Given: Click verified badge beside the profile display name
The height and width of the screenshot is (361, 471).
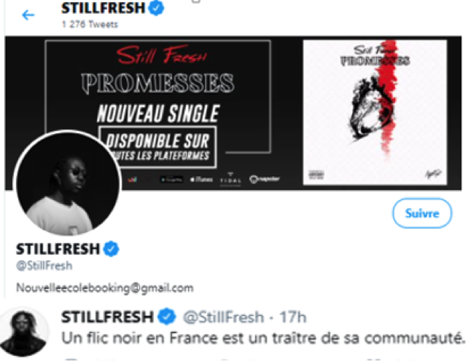Looking at the screenshot, I should (x=111, y=249).
